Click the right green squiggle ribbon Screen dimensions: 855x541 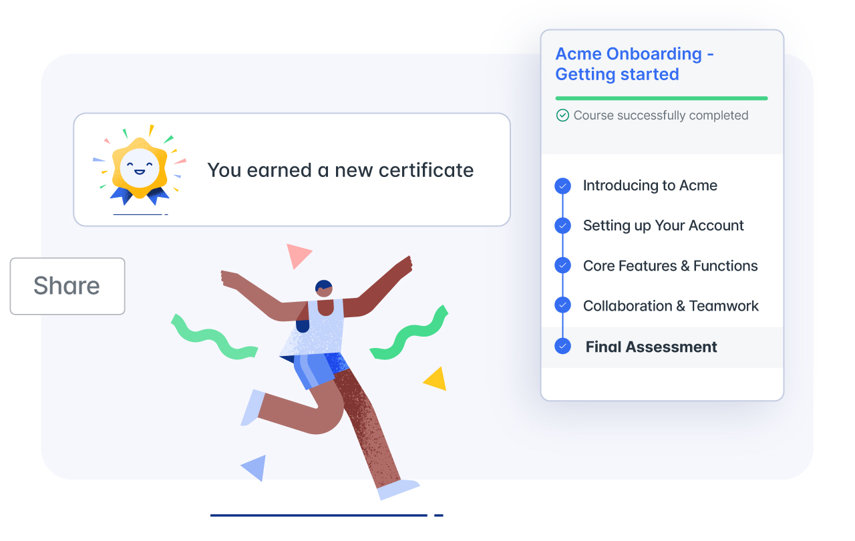[409, 333]
